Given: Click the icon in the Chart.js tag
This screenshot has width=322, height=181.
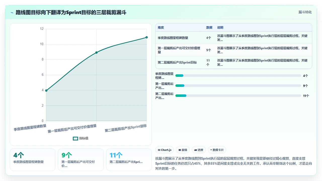Looking at the screenshot, I should point(159,150).
